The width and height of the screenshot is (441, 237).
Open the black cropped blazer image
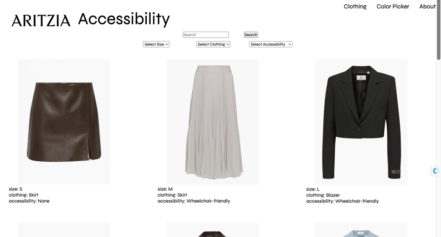click(361, 122)
